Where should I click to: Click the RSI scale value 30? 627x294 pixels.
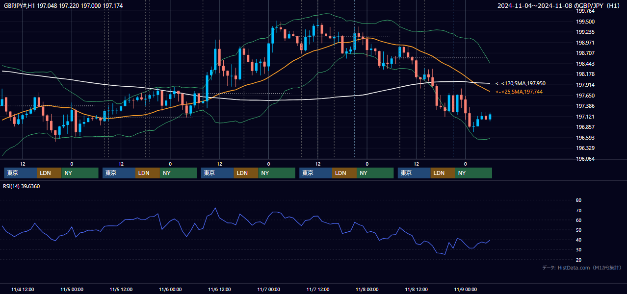[x=578, y=250]
